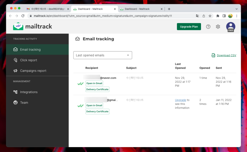Screen dimensions: 247x152
Task: Click the Email tracking envelope sidebar icon
Action: pyautogui.click(x=15, y=49)
